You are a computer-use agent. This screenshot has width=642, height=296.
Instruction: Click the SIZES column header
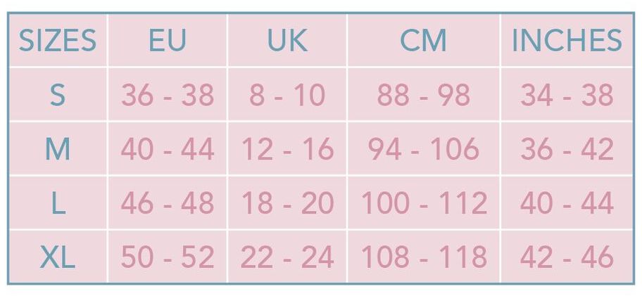point(58,41)
